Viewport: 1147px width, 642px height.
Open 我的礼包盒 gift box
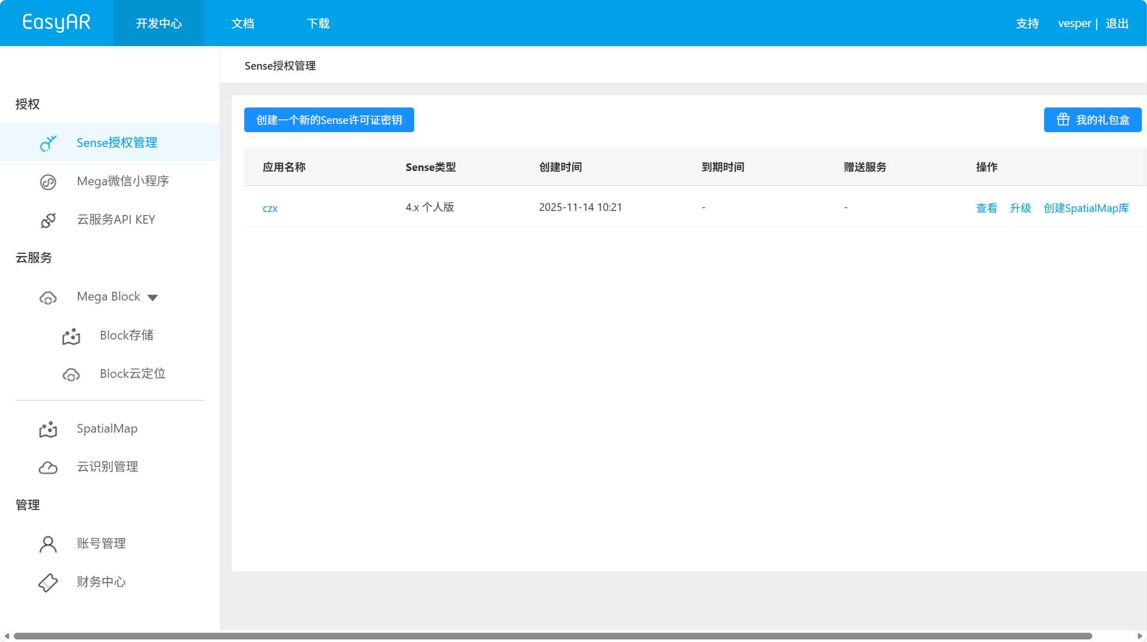tap(1092, 120)
